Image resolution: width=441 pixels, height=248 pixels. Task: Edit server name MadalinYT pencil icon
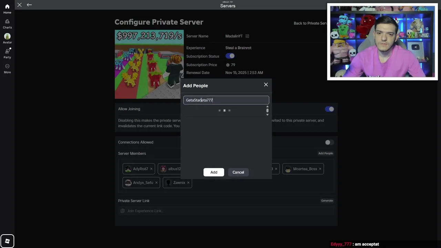tap(247, 36)
